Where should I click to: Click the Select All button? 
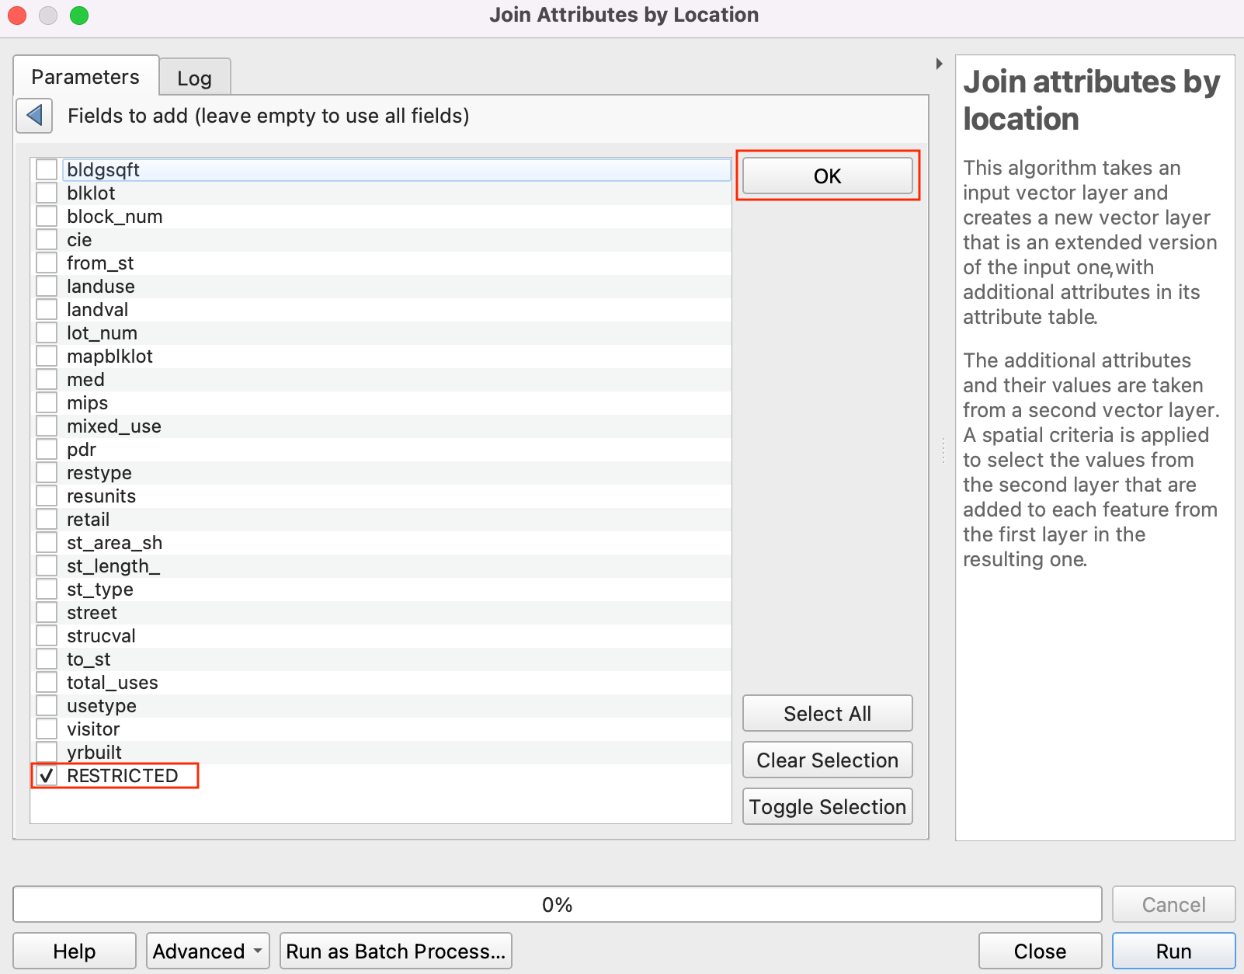tap(827, 714)
